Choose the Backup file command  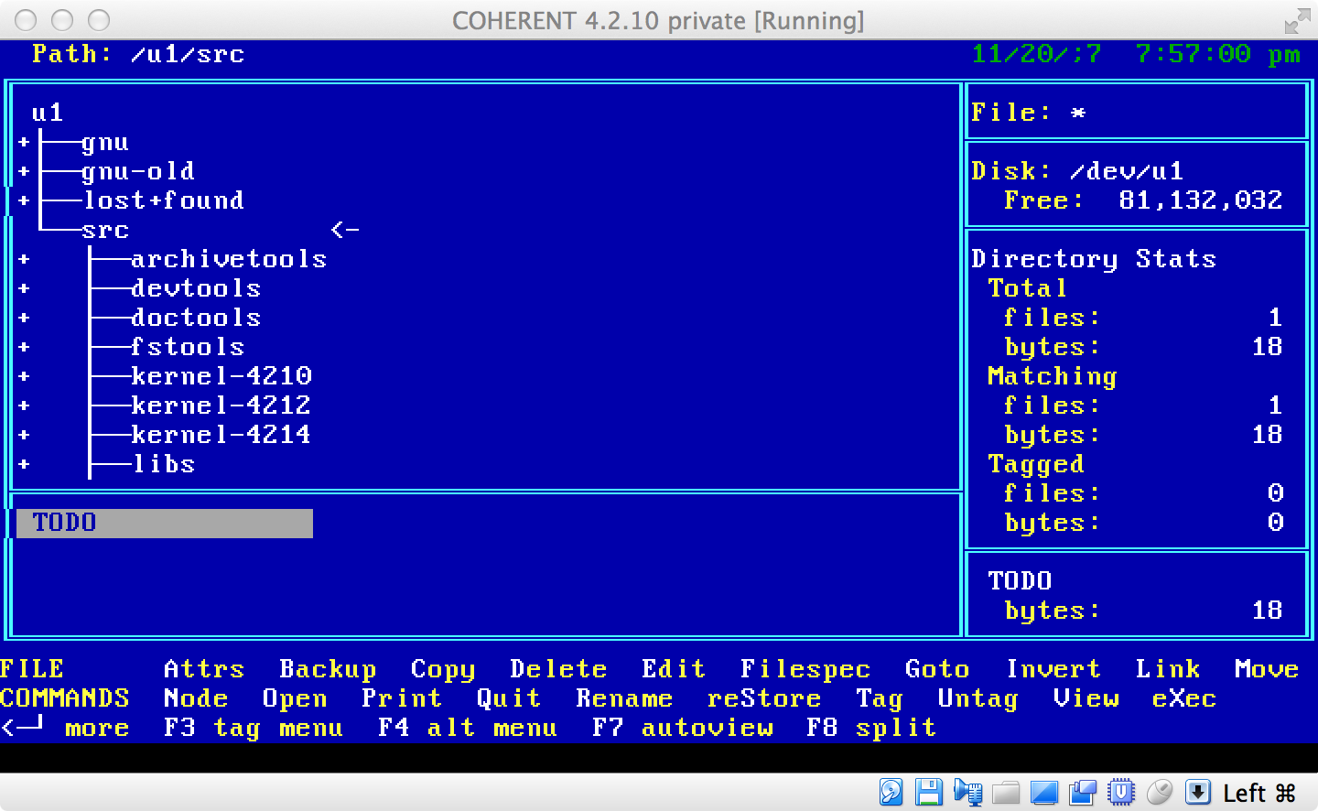pyautogui.click(x=328, y=669)
